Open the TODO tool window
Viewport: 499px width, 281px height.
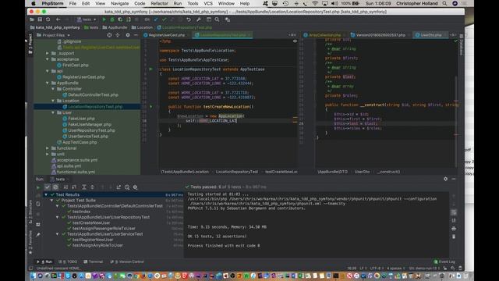click(x=68, y=261)
